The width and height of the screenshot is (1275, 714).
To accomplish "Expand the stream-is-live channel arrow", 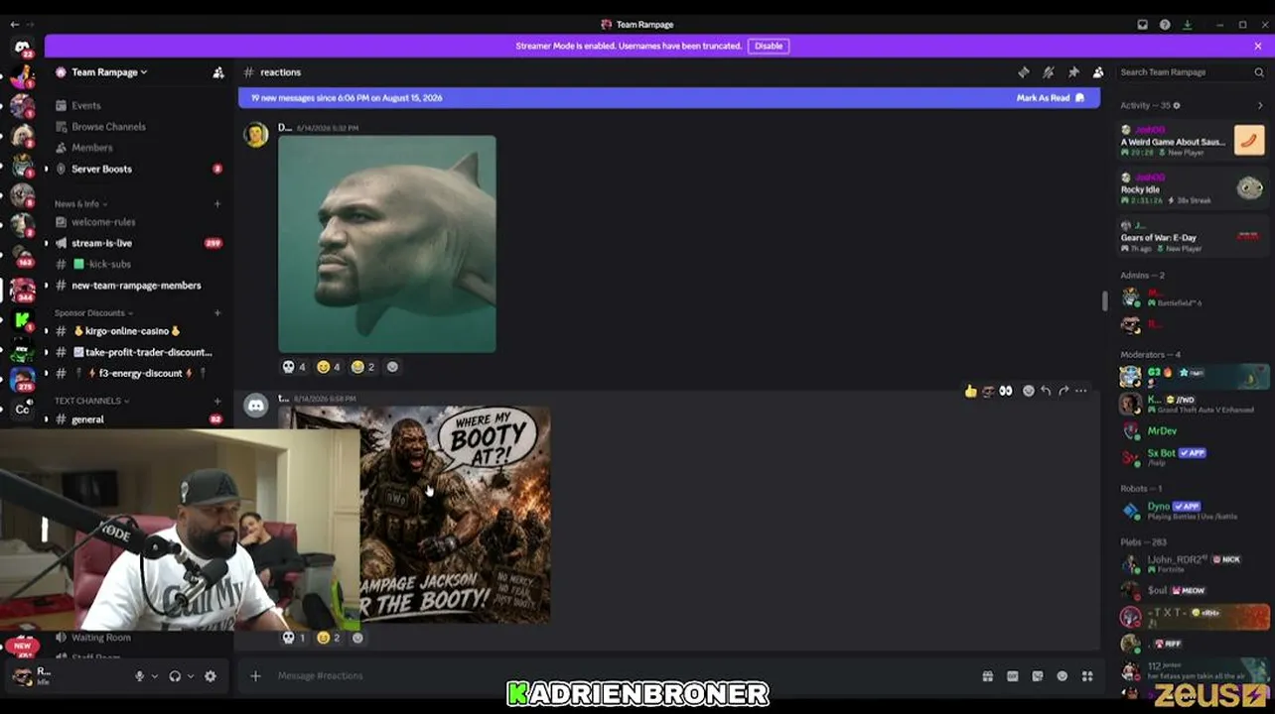I will (x=46, y=243).
